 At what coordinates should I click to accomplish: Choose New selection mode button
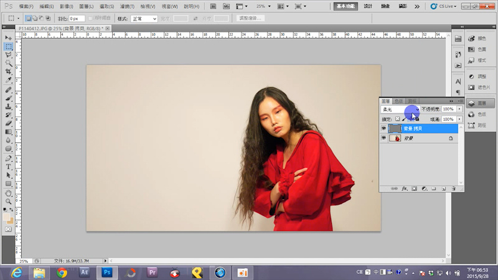[28, 19]
